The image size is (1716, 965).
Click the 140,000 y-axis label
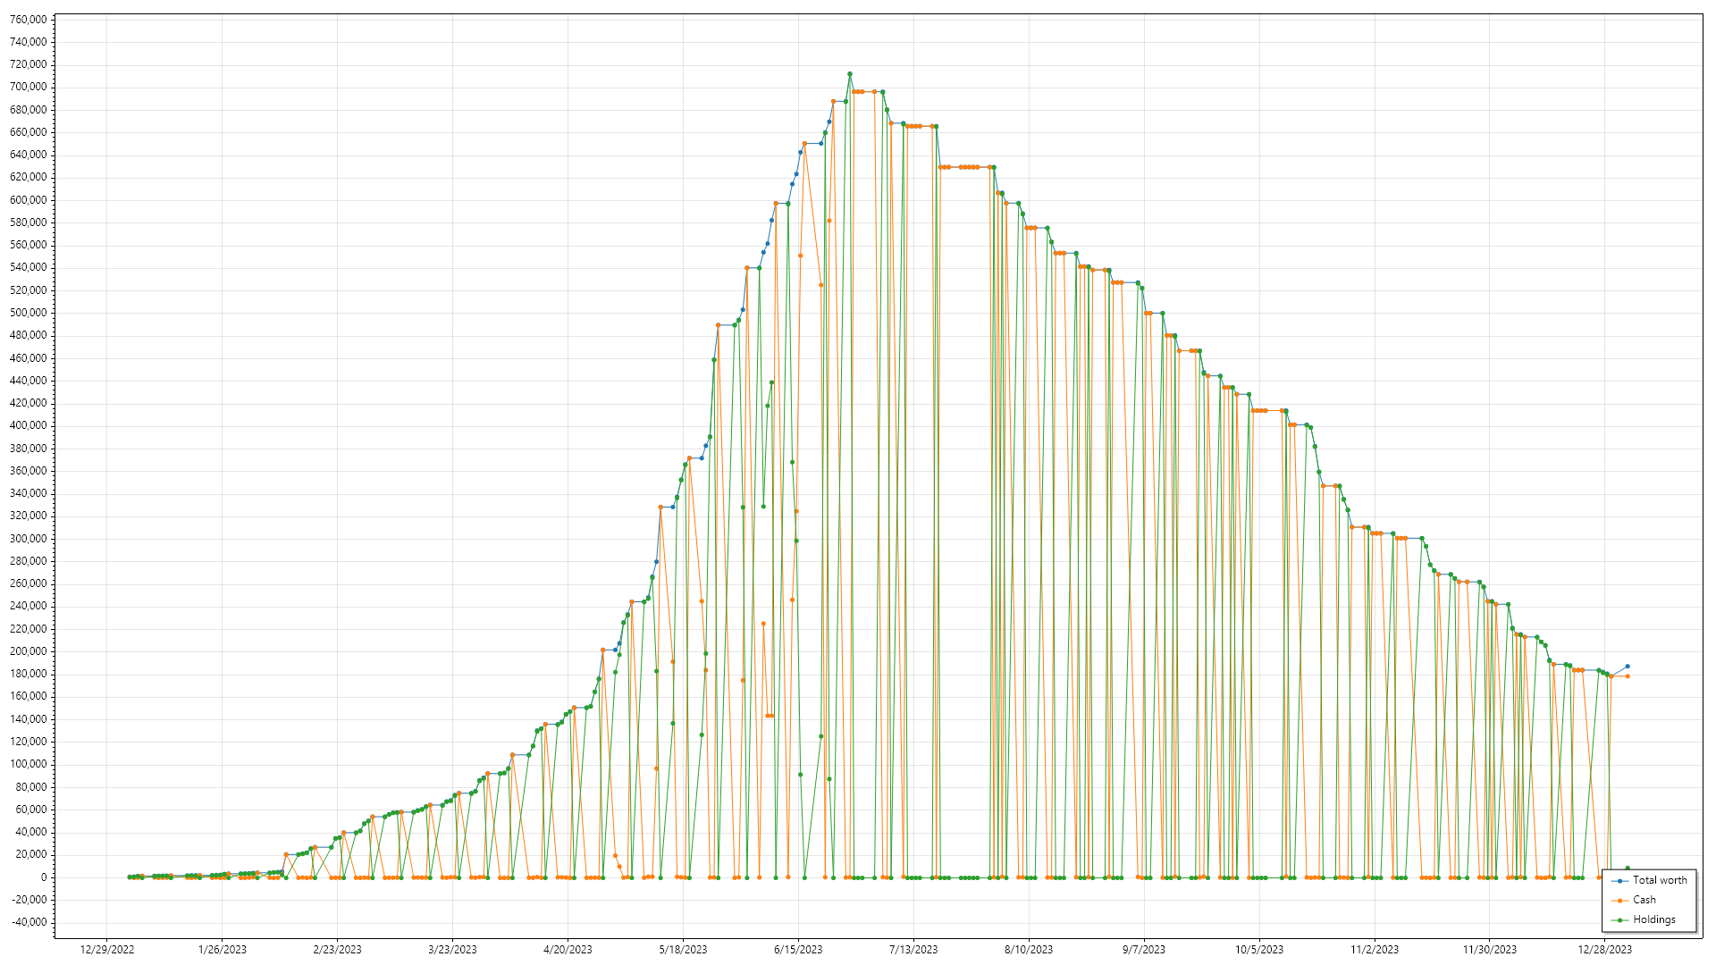(x=29, y=719)
